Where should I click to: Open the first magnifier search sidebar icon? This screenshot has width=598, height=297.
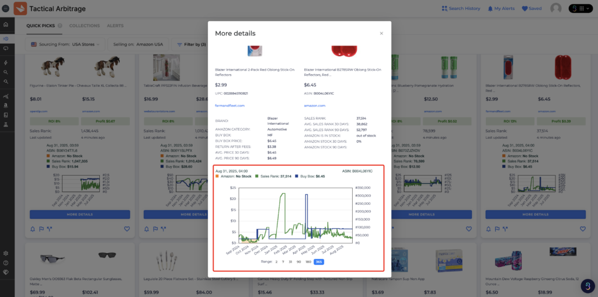[x=6, y=72]
